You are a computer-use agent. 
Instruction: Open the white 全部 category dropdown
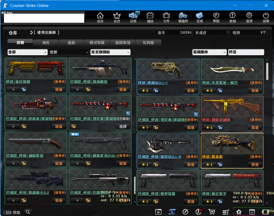(x=28, y=52)
